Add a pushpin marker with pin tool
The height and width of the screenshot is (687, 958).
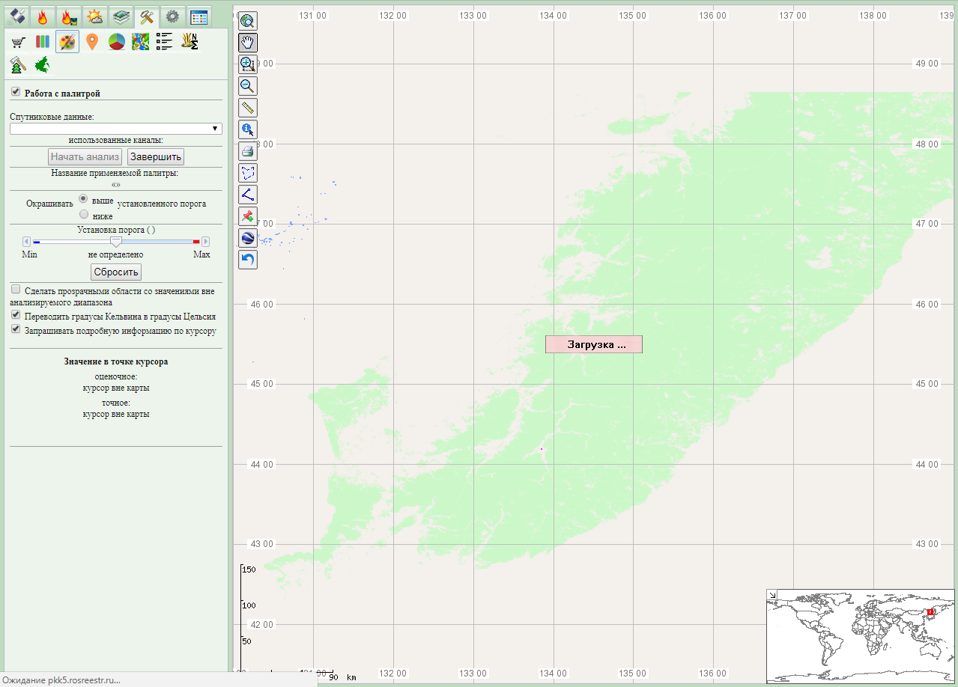coord(248,216)
